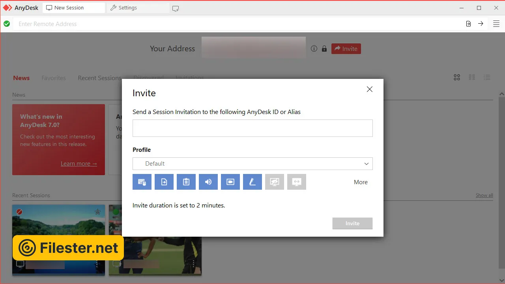
Task: Open the Default profile dropdown
Action: click(x=252, y=164)
